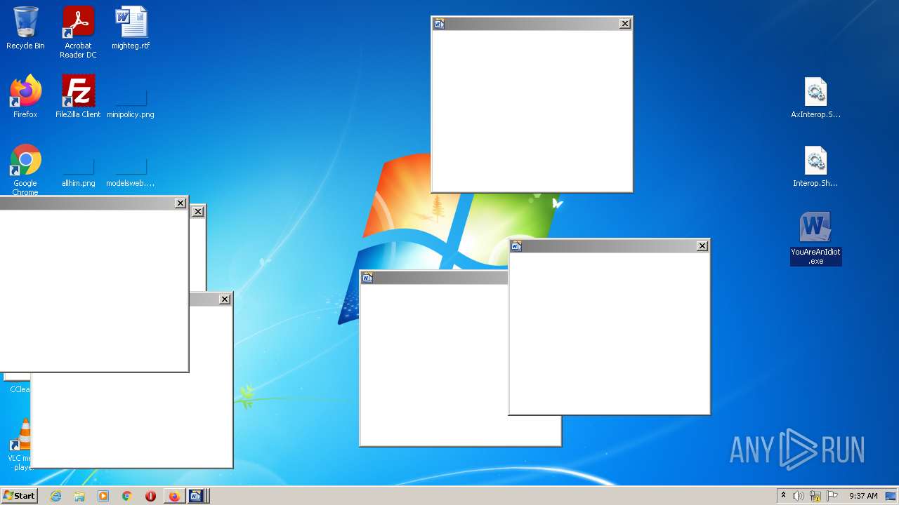
Task: Open the Recycle Bin desktop icon
Action: pos(25,28)
